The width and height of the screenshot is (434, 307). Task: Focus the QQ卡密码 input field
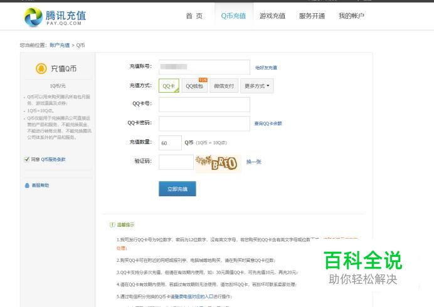[x=204, y=123]
